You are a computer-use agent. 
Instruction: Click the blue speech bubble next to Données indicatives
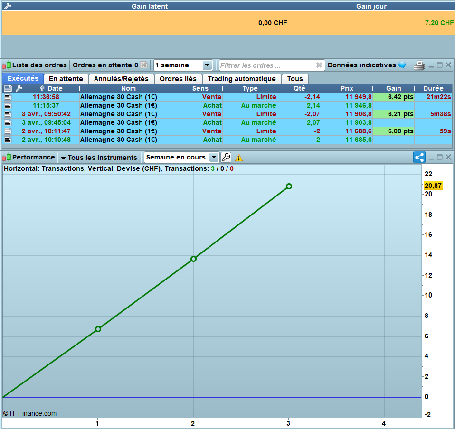[402, 65]
